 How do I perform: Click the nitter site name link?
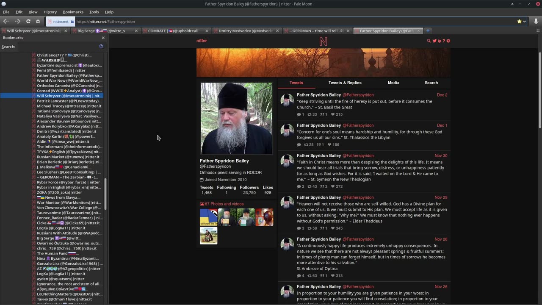pos(202,41)
